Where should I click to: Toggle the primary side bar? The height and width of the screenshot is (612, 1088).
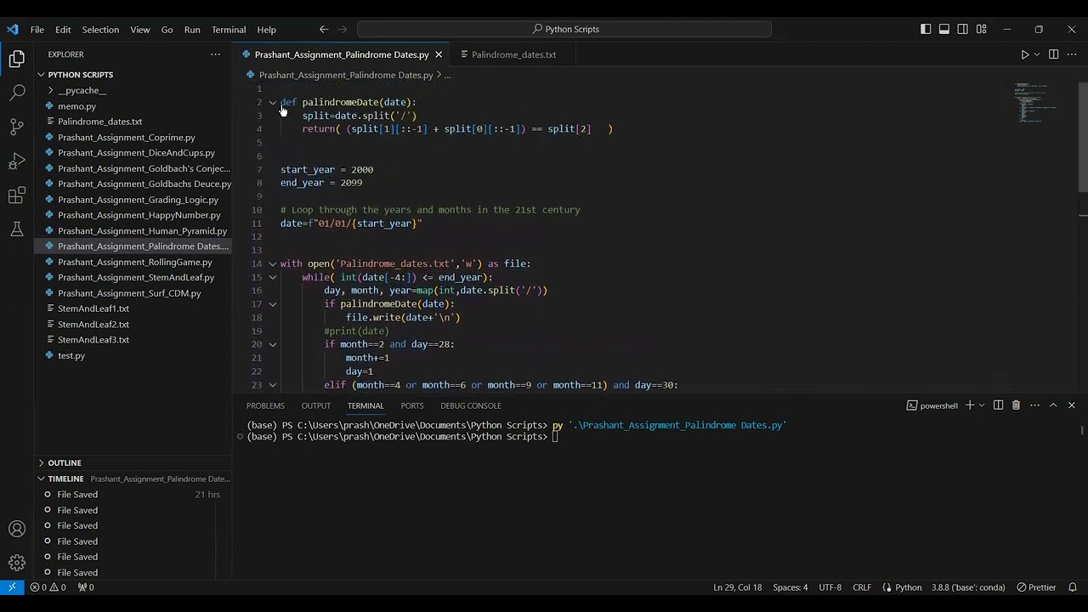coord(926,29)
